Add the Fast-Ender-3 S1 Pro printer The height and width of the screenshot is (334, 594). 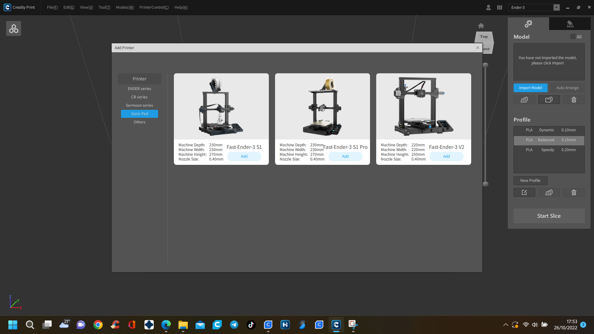(345, 156)
